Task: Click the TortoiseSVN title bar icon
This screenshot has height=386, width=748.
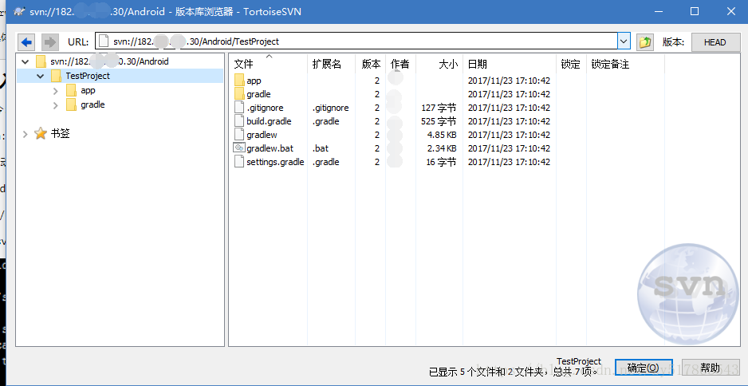Action: point(18,11)
